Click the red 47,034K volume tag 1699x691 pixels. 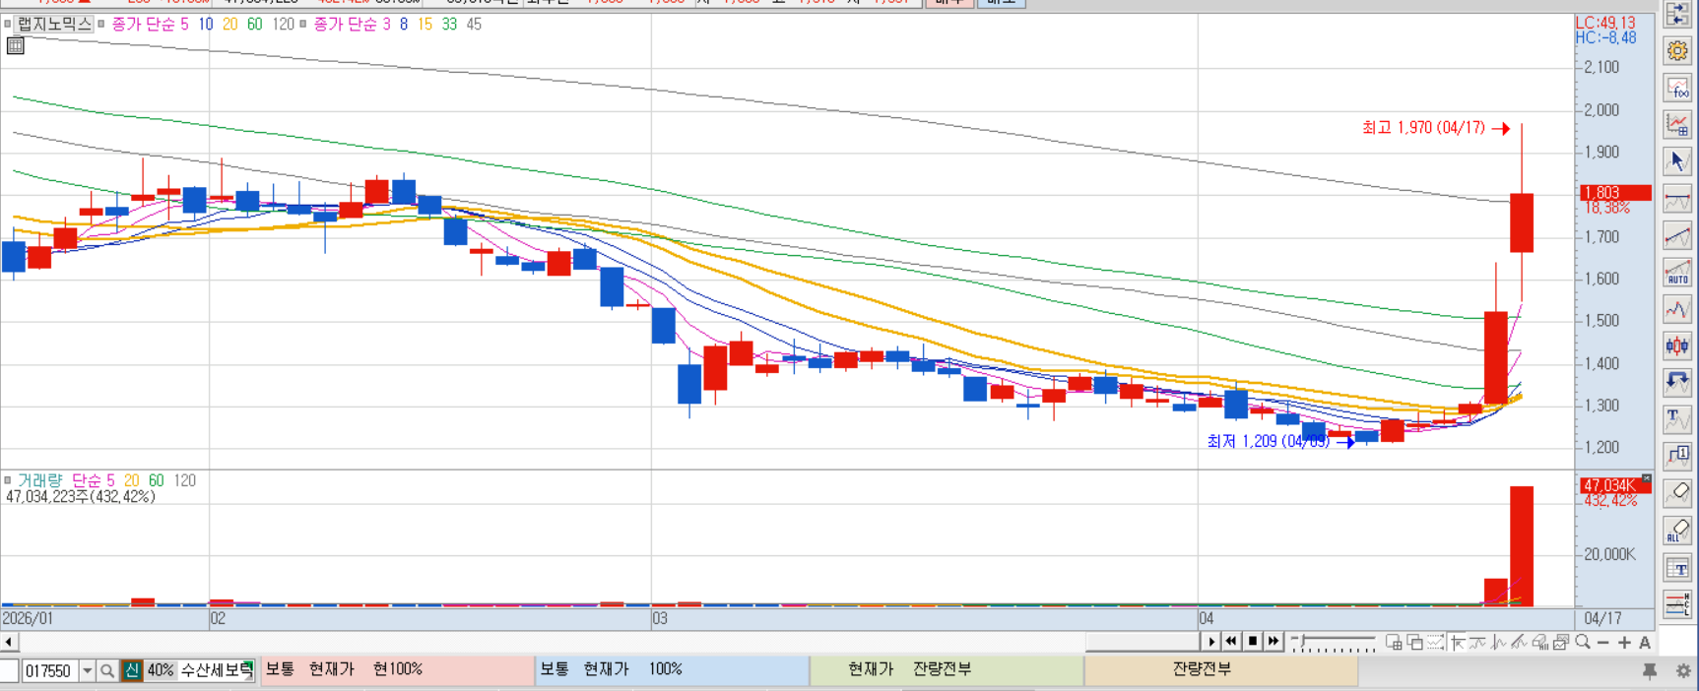pyautogui.click(x=1615, y=485)
